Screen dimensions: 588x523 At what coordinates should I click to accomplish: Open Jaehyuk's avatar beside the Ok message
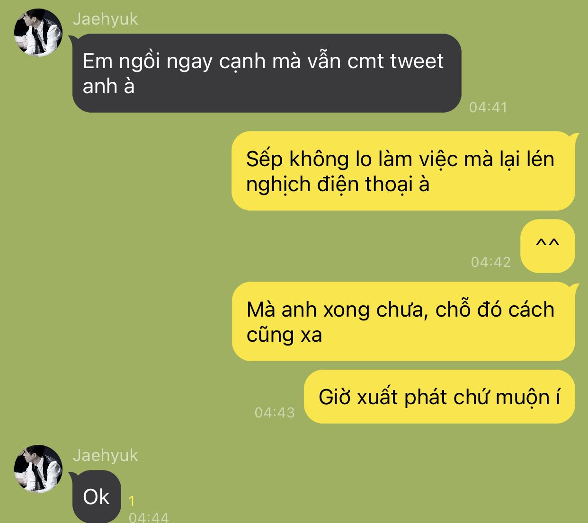[38, 469]
